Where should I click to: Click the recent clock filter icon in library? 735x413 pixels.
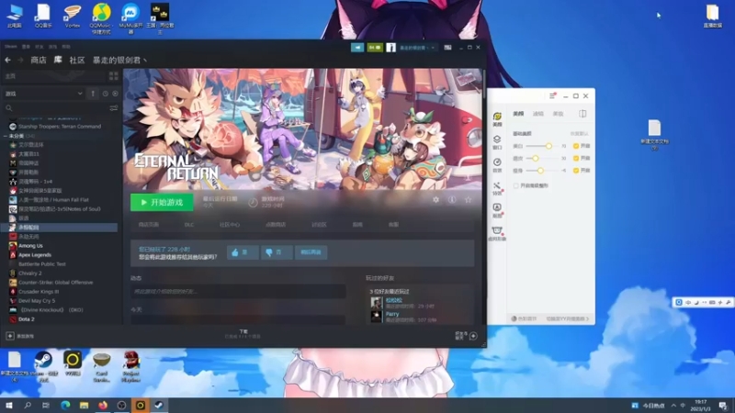tap(105, 94)
